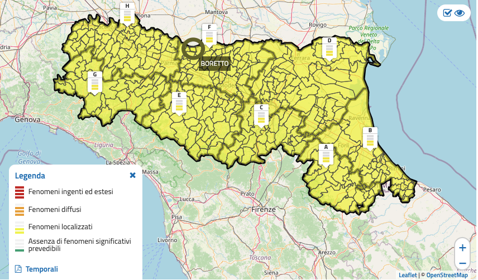Click the 'Legenda' heading
The height and width of the screenshot is (280, 478).
tap(30, 176)
